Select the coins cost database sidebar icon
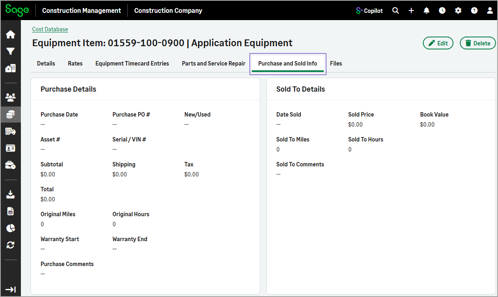498x297 pixels. (x=10, y=115)
